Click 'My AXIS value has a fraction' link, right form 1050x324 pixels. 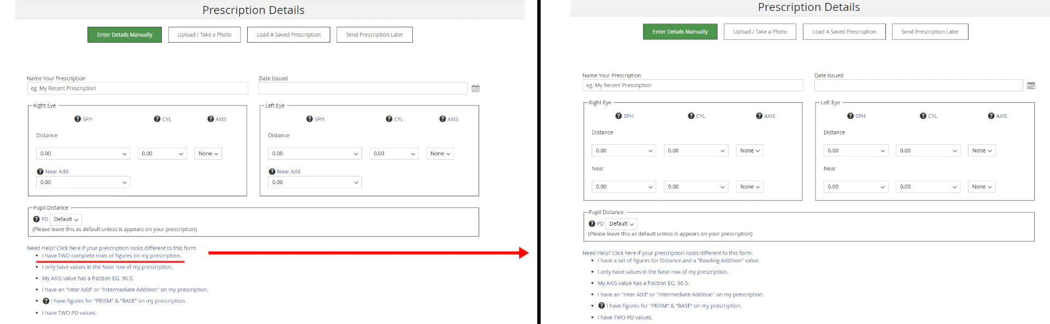tap(644, 284)
